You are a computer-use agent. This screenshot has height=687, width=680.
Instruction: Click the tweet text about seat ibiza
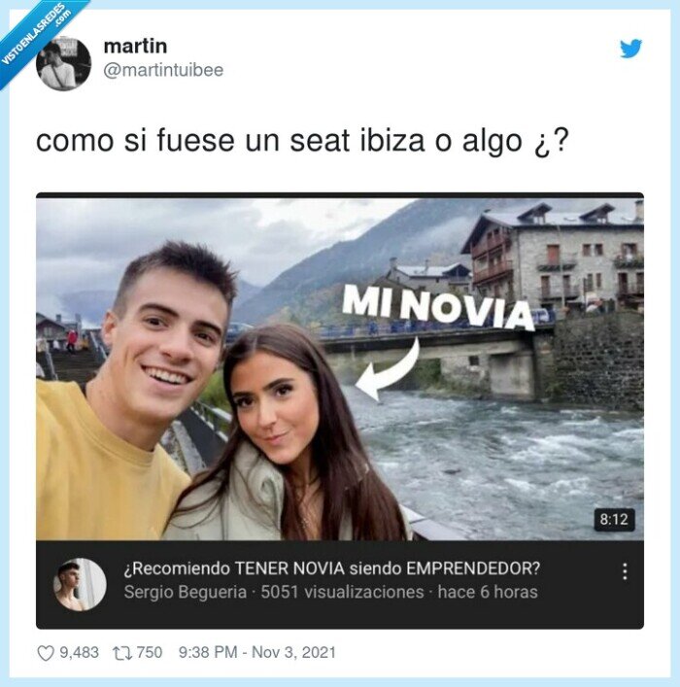click(x=302, y=141)
